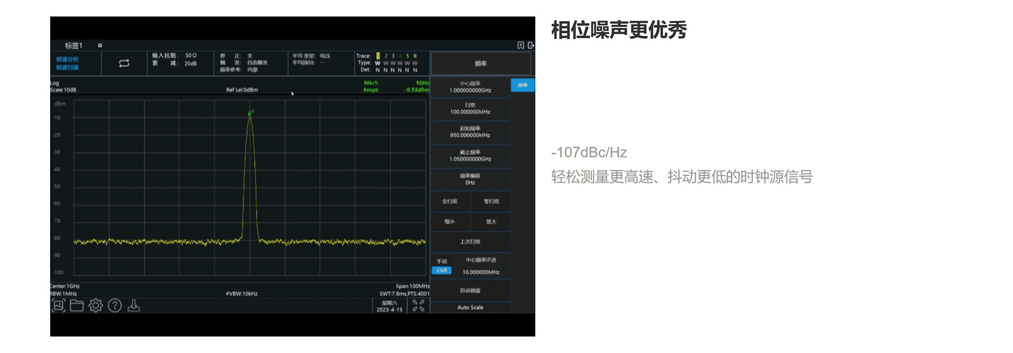The height and width of the screenshot is (353, 1013).
Task: Open the help question mark icon
Action: pyautogui.click(x=115, y=306)
